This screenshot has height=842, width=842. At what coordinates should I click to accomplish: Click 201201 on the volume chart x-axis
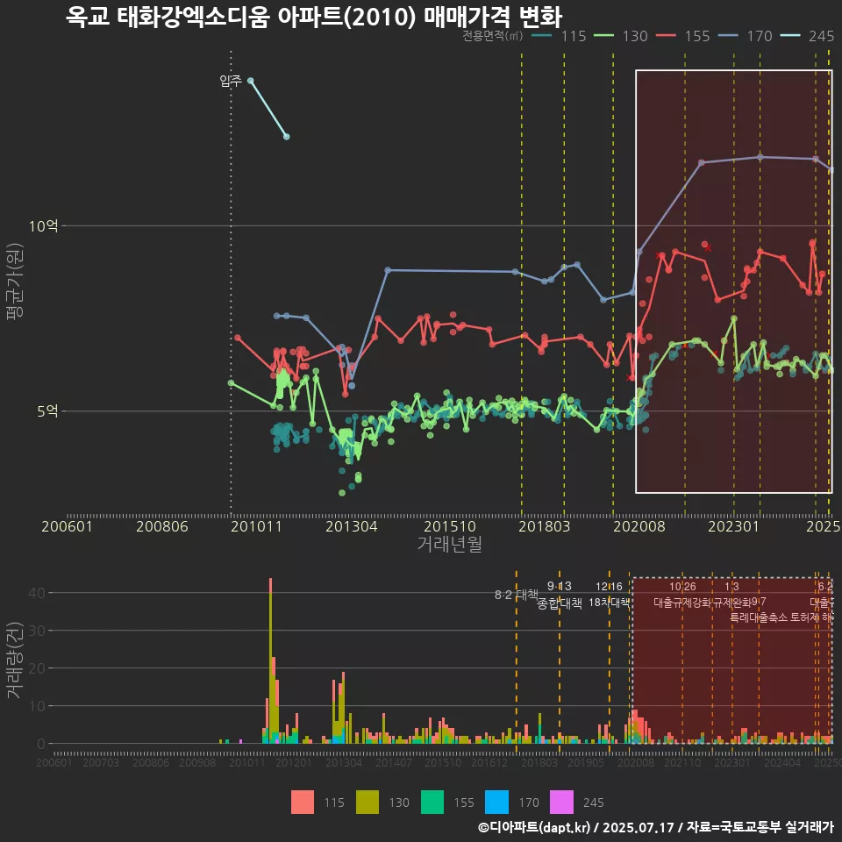coord(294,762)
